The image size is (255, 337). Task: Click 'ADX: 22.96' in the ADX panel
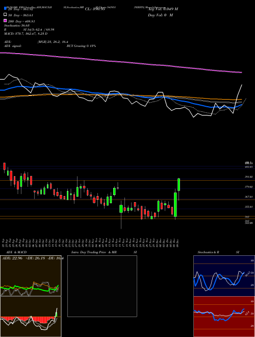(12, 258)
